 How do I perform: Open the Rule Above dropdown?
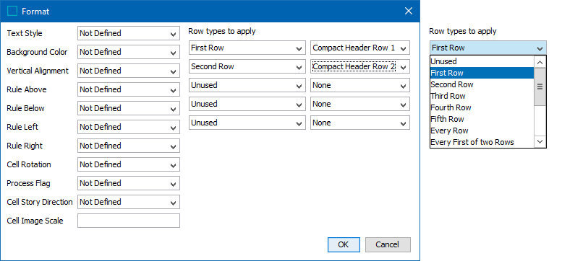click(x=128, y=89)
